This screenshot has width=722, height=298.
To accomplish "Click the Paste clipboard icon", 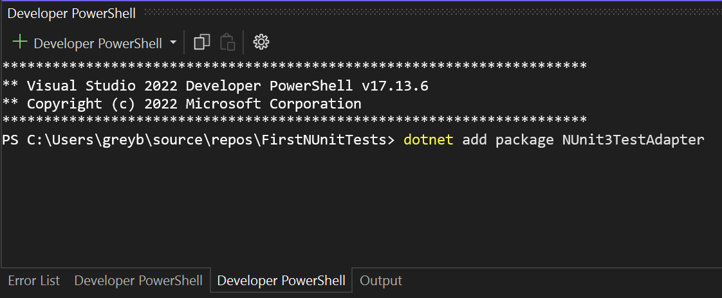I will 227,42.
